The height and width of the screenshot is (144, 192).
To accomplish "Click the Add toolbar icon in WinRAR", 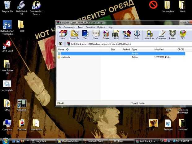I will pos(63,35).
